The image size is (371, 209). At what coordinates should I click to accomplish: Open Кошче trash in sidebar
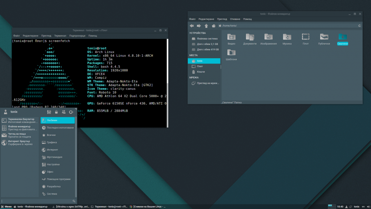[x=204, y=72]
